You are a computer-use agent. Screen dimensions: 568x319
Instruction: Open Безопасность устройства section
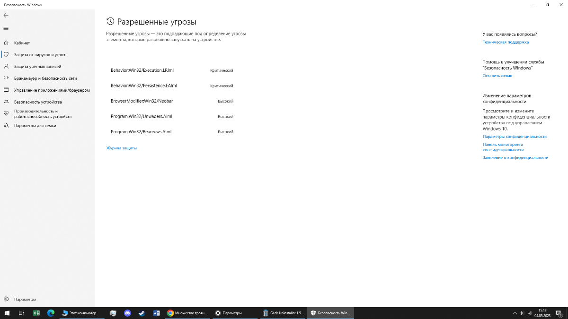point(47,102)
